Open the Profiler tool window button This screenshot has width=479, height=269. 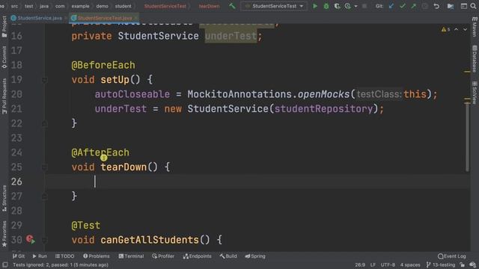point(163,256)
